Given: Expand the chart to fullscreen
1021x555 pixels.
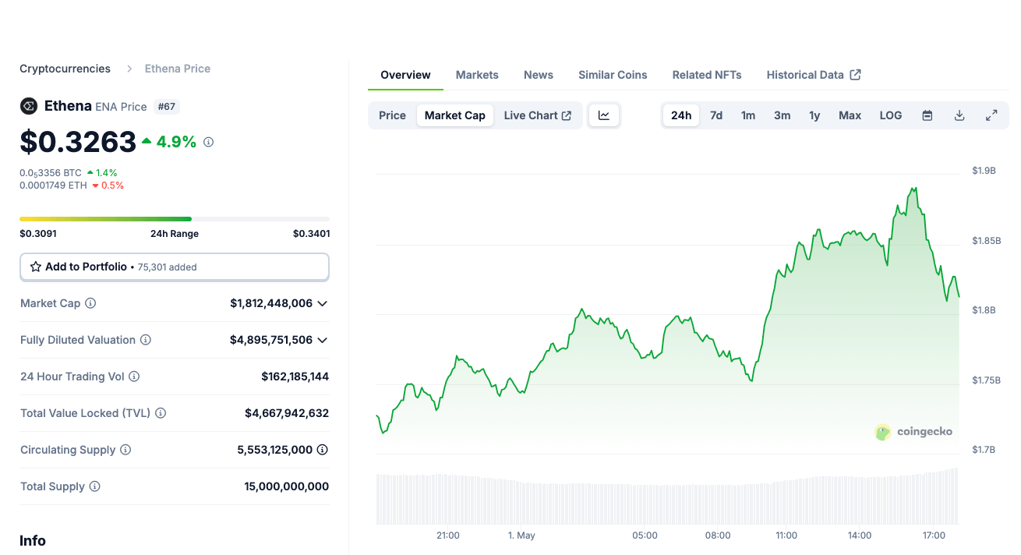Looking at the screenshot, I should [x=991, y=115].
